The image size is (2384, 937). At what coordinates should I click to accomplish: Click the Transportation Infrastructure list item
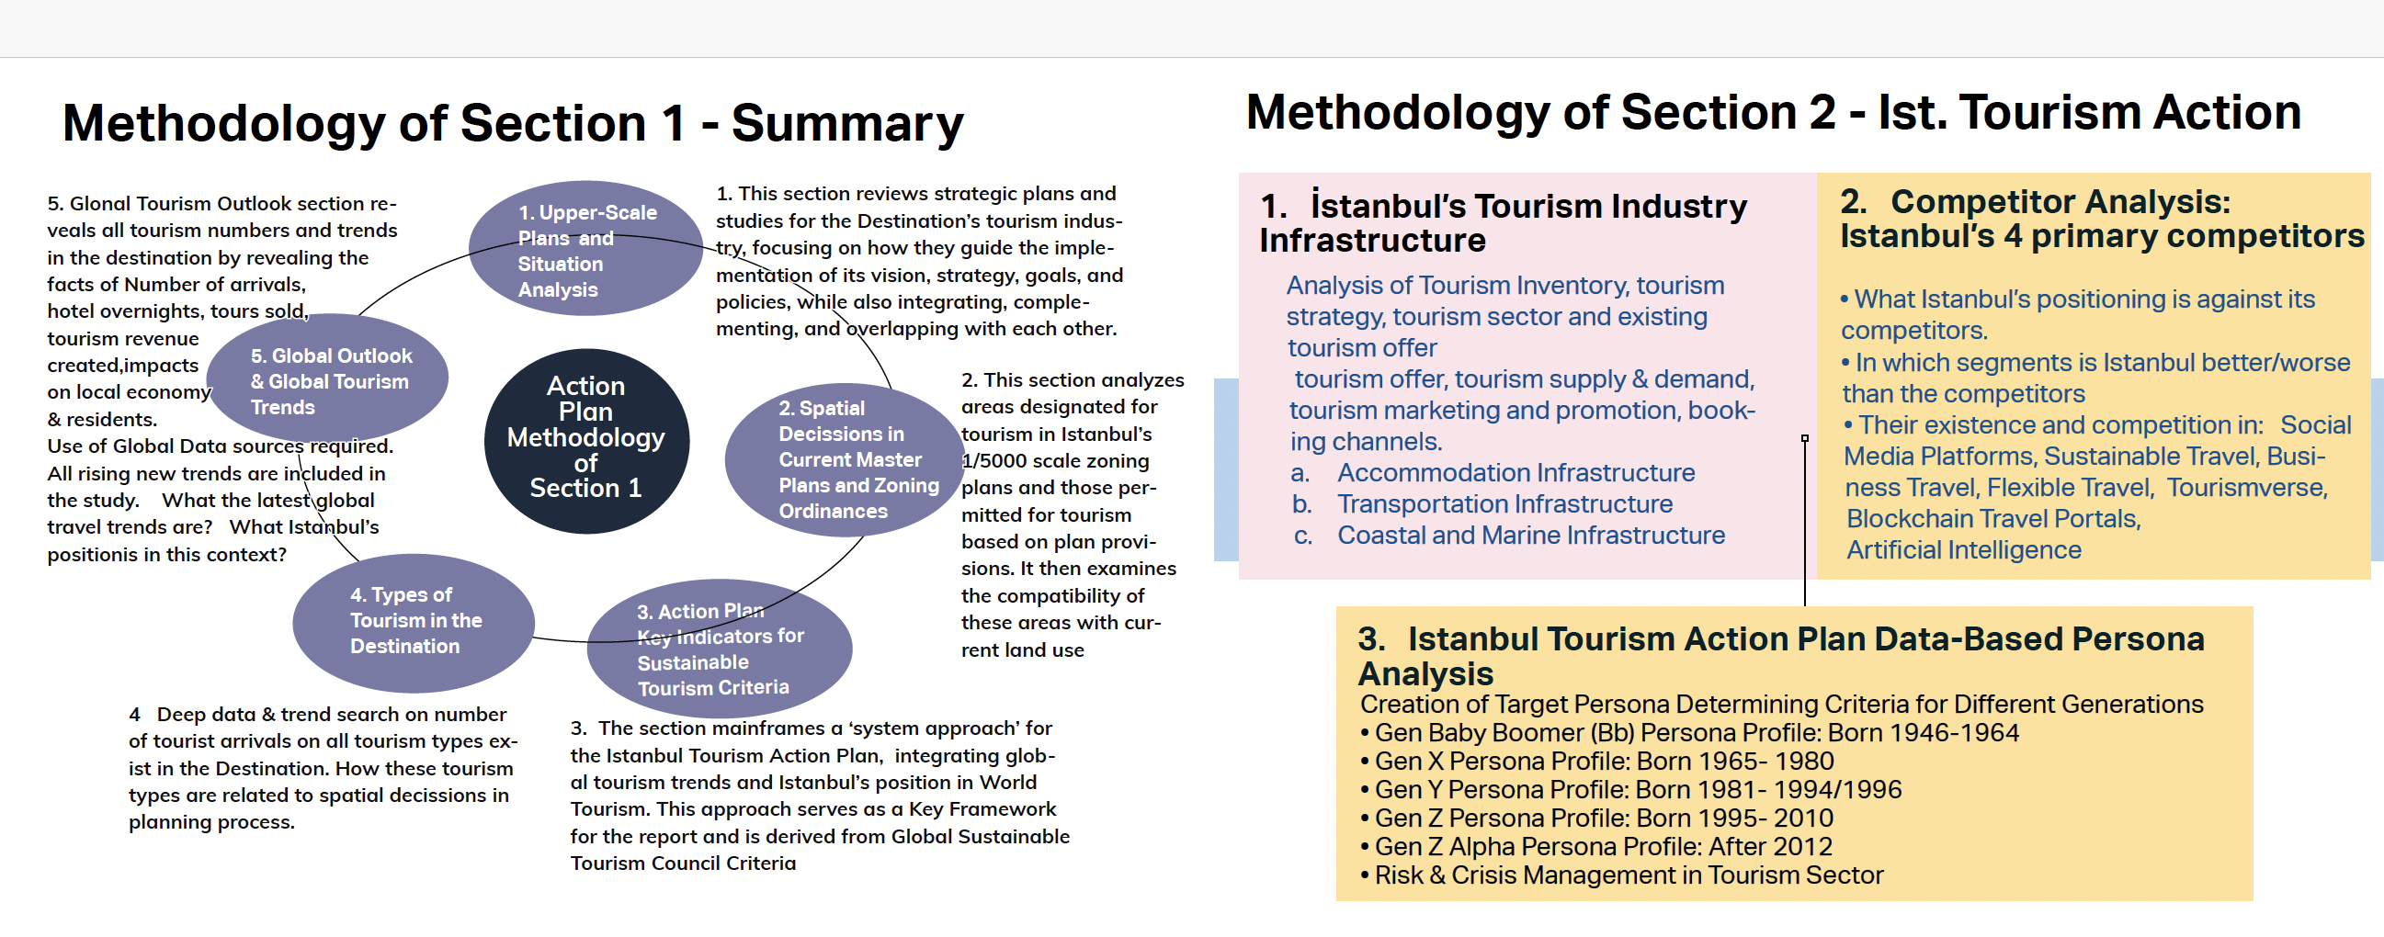1504,504
